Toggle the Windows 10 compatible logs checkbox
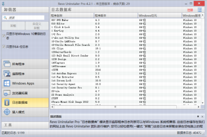 [x=4, y=36]
